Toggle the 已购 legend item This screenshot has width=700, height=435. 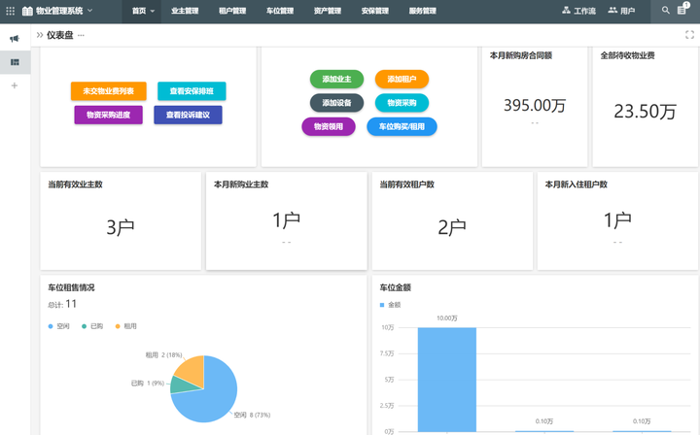pyautogui.click(x=92, y=326)
